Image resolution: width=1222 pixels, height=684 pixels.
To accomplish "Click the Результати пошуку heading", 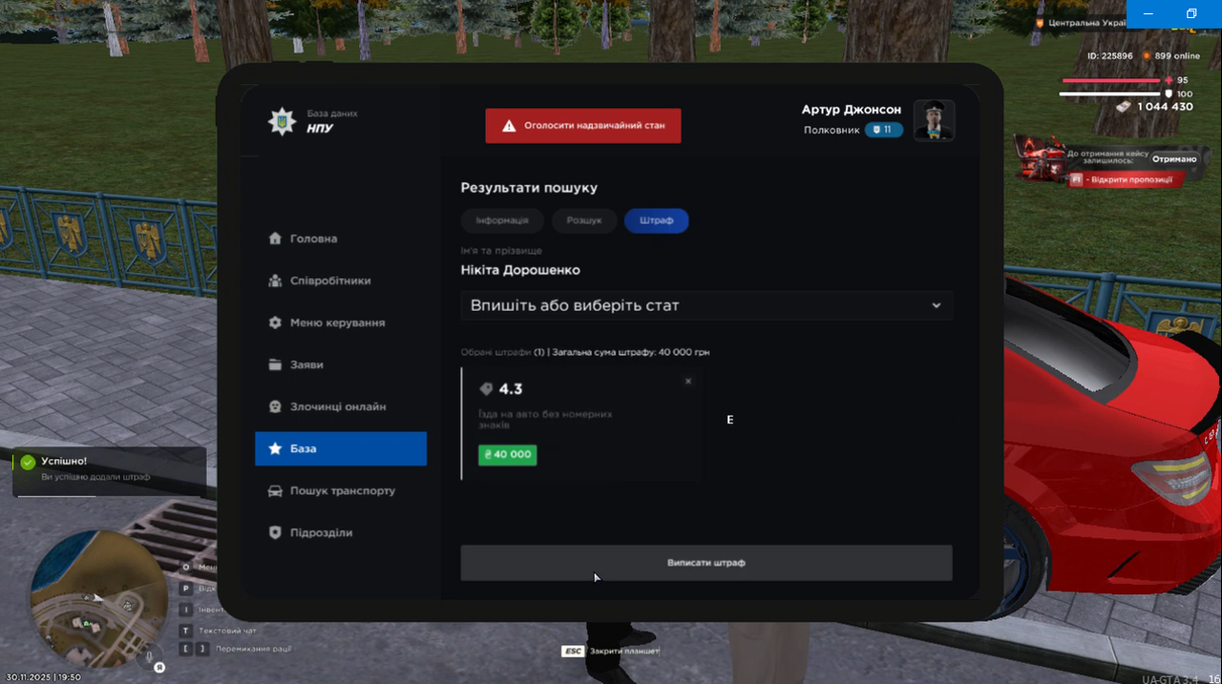I will (529, 188).
